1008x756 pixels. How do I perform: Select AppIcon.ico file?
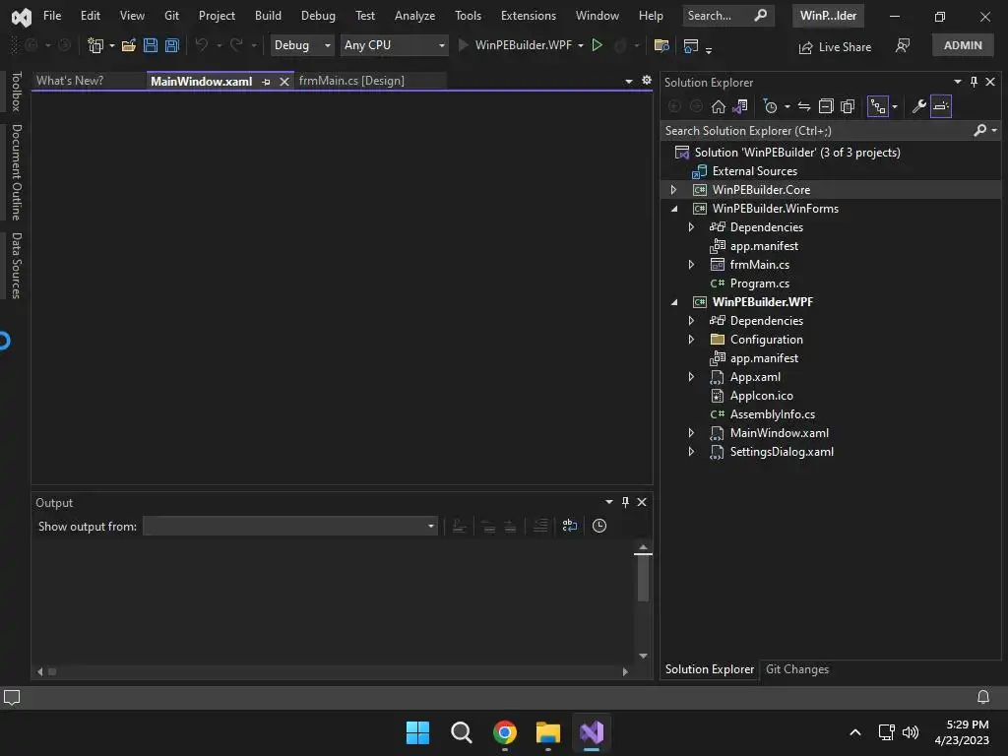tap(761, 396)
